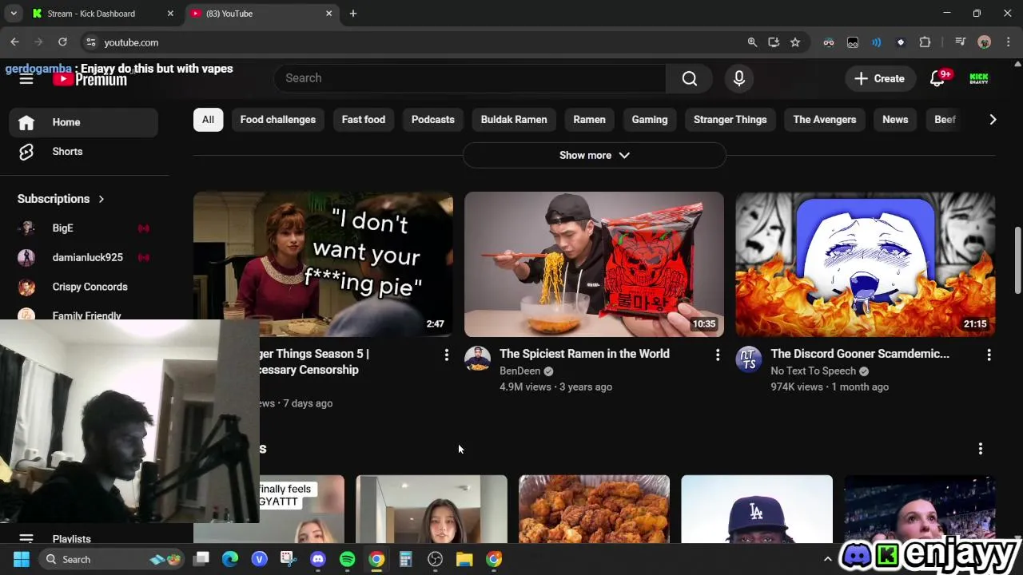
Task: Select the Podcasts chip
Action: click(433, 120)
